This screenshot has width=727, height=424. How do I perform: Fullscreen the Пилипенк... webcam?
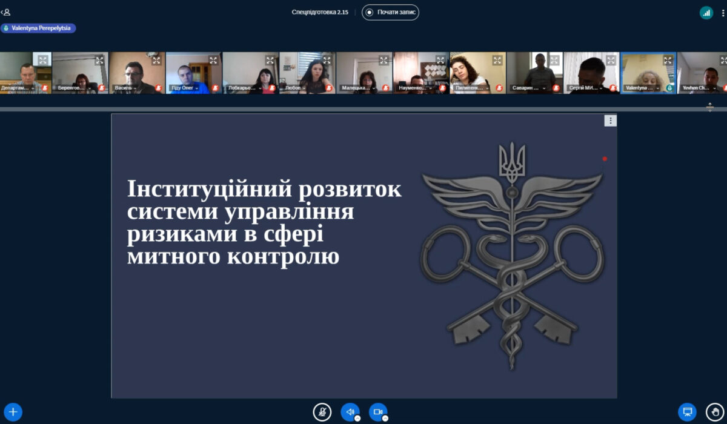coord(497,60)
